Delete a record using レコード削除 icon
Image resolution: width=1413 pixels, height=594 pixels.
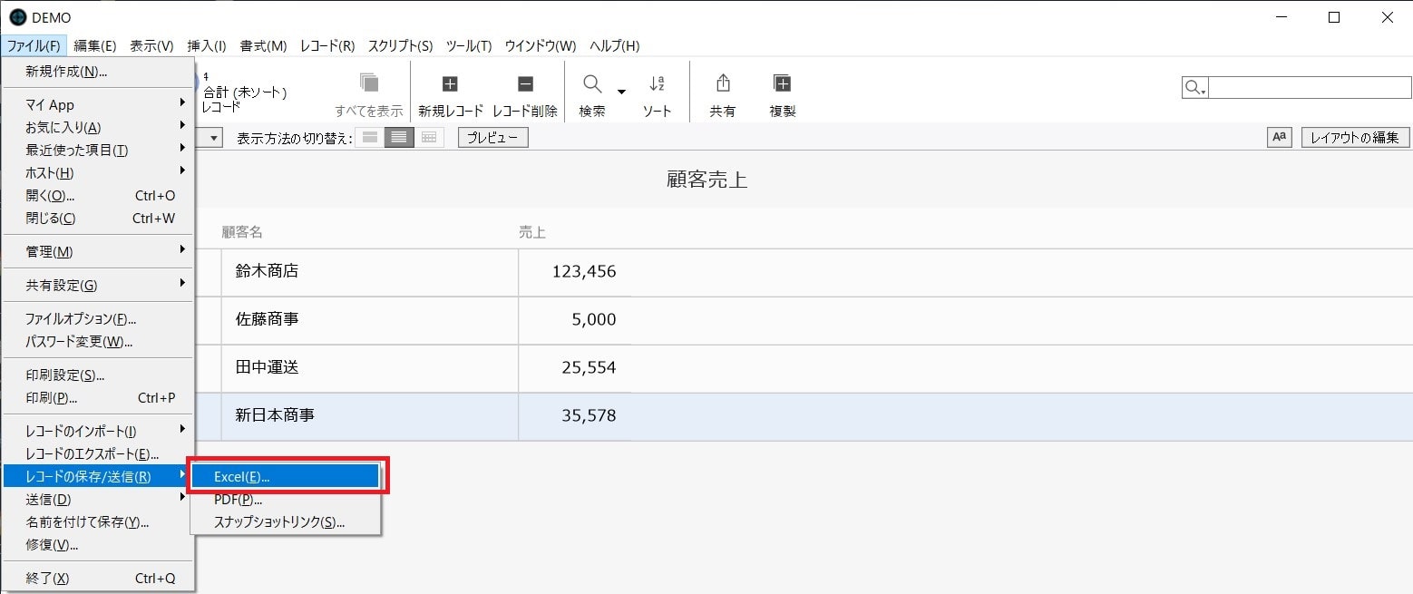pyautogui.click(x=524, y=89)
